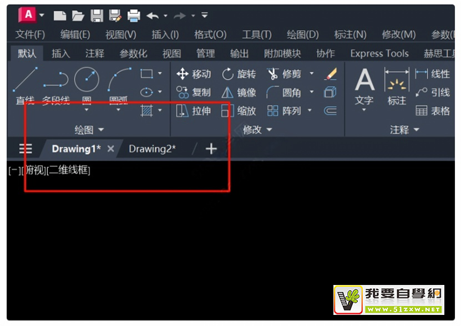This screenshot has height=326, width=461.
Task: Switch to the 参数化 ribbon tab
Action: click(133, 54)
